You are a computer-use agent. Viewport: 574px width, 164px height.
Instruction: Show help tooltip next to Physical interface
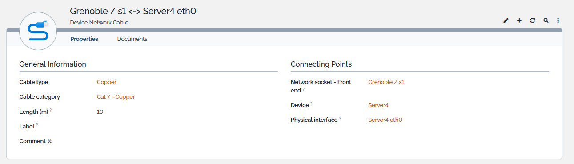click(340, 118)
